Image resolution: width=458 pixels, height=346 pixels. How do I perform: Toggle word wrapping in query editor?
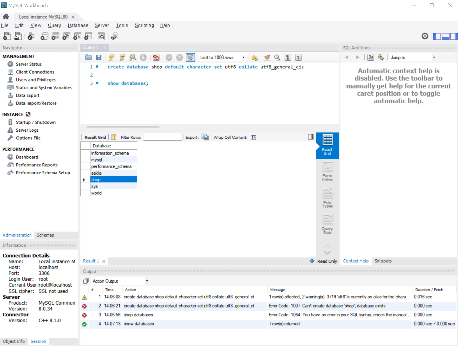(298, 57)
